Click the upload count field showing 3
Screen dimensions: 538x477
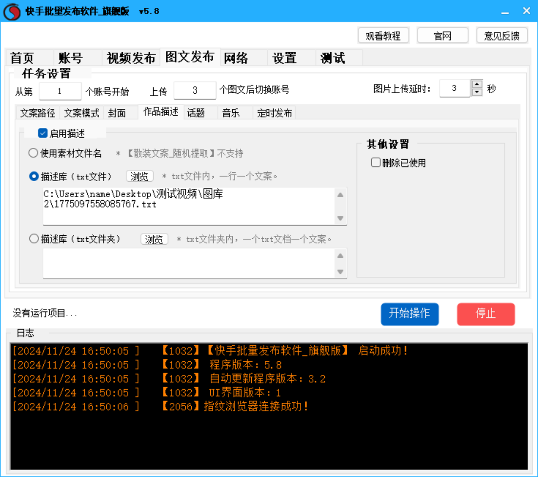pos(195,90)
